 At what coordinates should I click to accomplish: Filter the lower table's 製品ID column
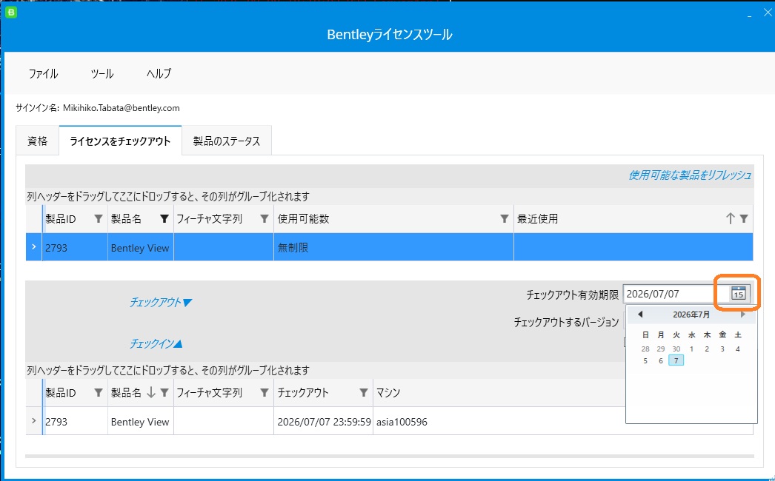(99, 393)
